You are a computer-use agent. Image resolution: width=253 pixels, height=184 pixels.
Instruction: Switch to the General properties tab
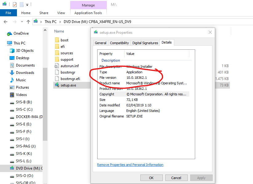point(101,43)
